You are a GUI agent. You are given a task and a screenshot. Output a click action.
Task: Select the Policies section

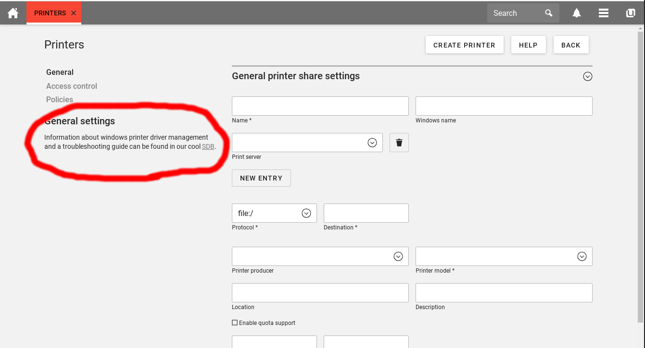(x=60, y=99)
